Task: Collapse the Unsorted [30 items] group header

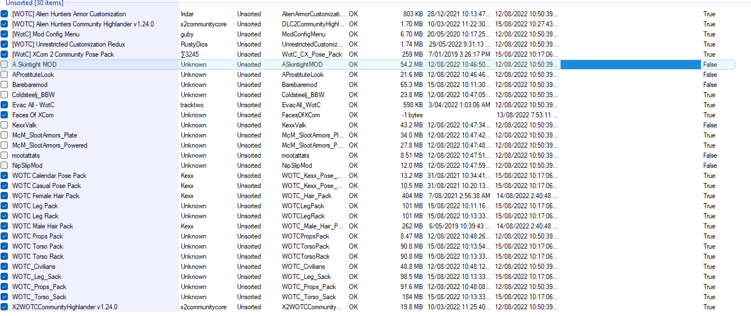Action: coord(34,3)
